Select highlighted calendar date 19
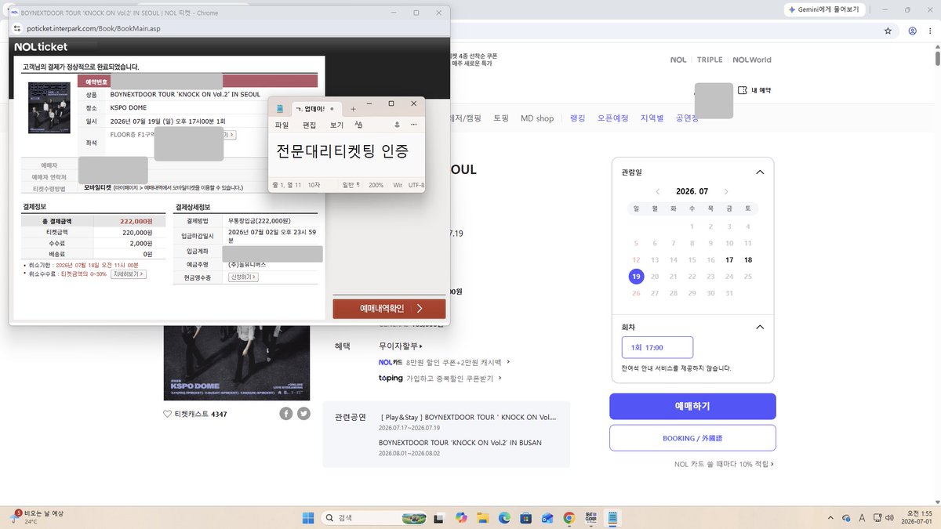941x529 pixels. [x=636, y=276]
